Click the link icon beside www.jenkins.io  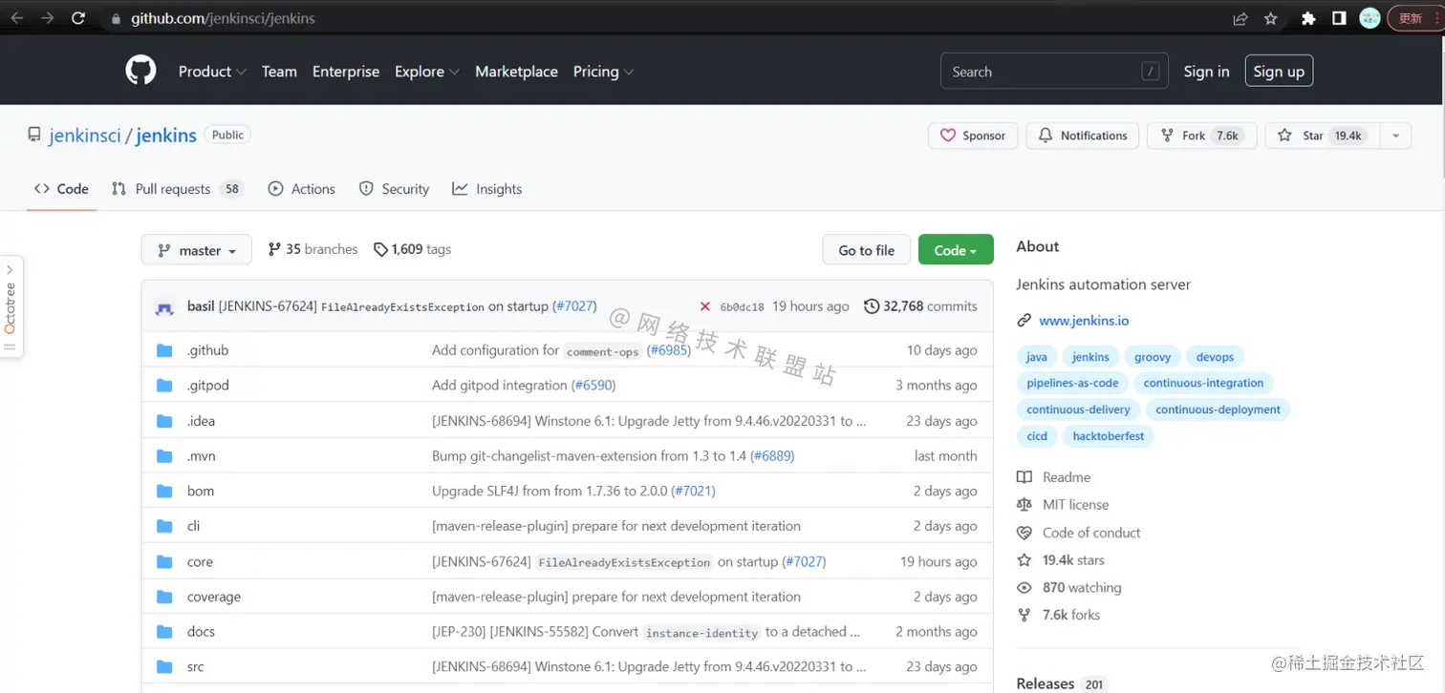click(x=1024, y=321)
